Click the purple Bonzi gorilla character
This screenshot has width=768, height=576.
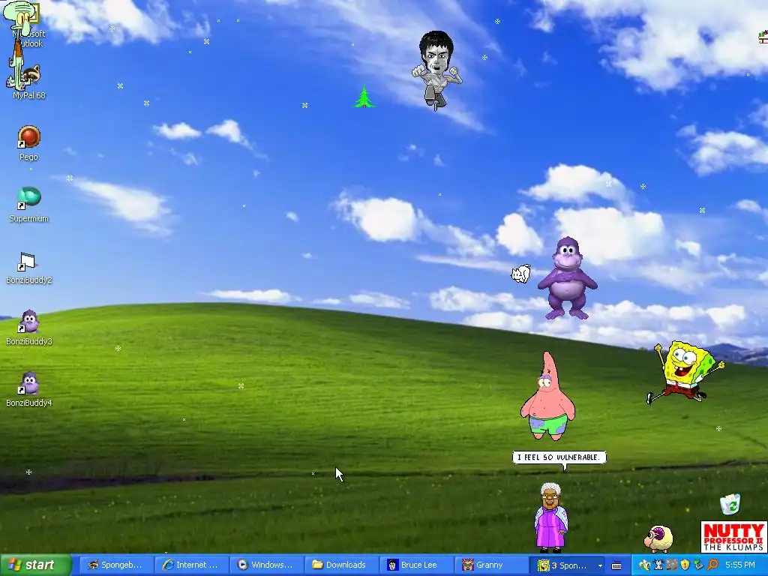pos(567,277)
